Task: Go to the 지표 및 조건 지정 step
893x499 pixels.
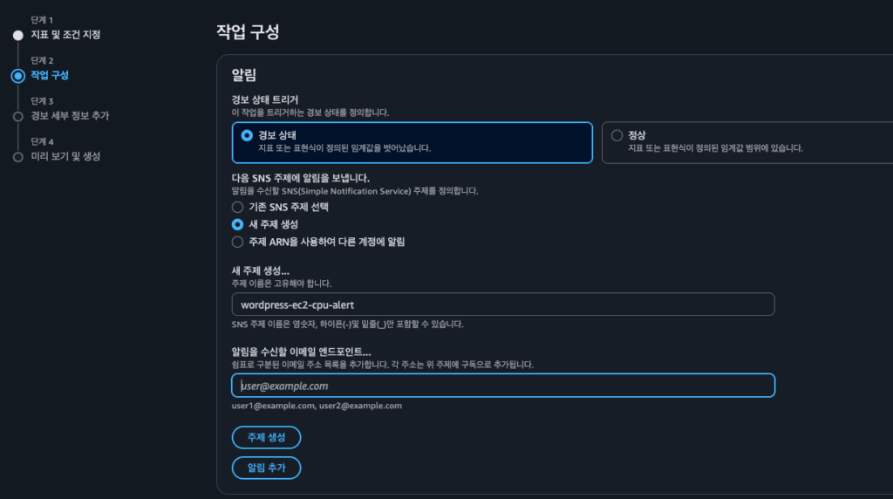Action: pos(65,35)
